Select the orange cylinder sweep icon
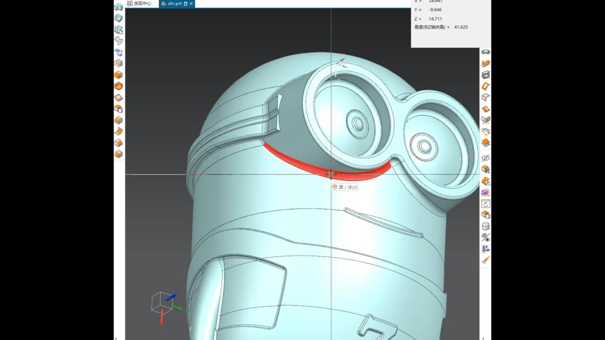605x340 pixels. point(485,64)
